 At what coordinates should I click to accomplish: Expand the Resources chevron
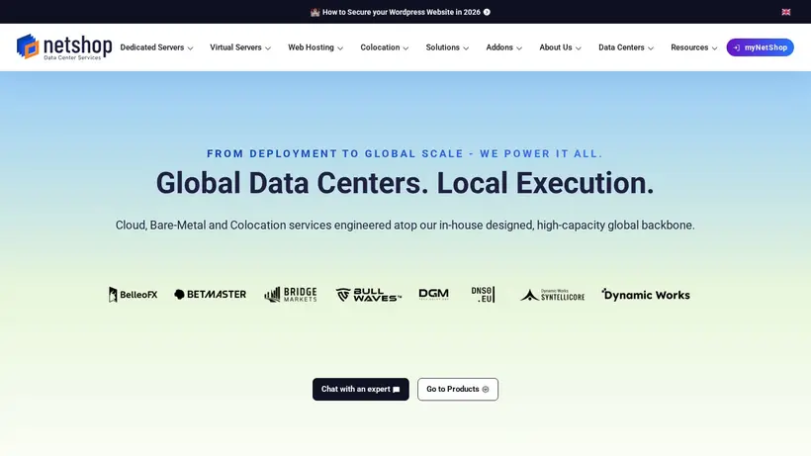click(x=714, y=48)
